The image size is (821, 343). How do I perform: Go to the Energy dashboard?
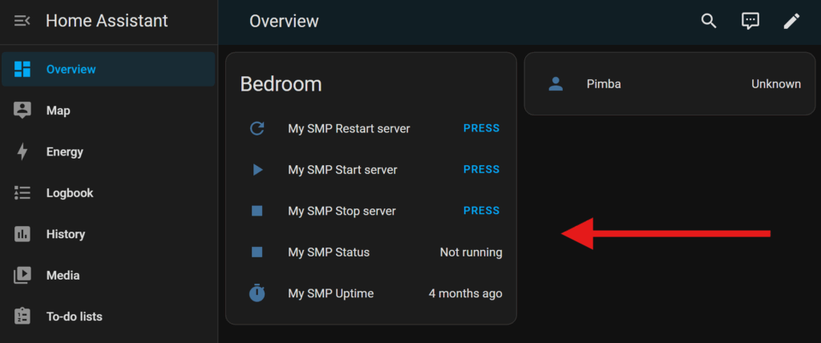tap(64, 152)
